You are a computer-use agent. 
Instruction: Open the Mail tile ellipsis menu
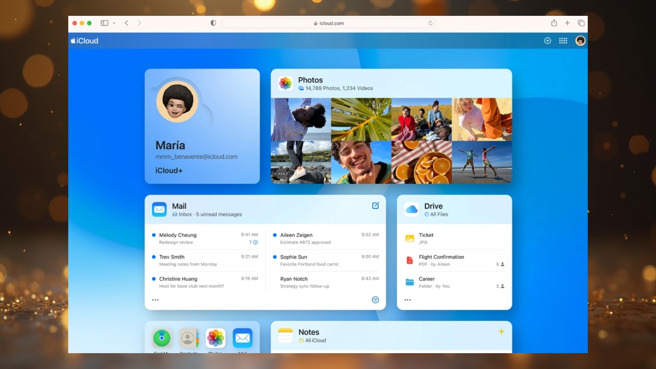pos(155,300)
